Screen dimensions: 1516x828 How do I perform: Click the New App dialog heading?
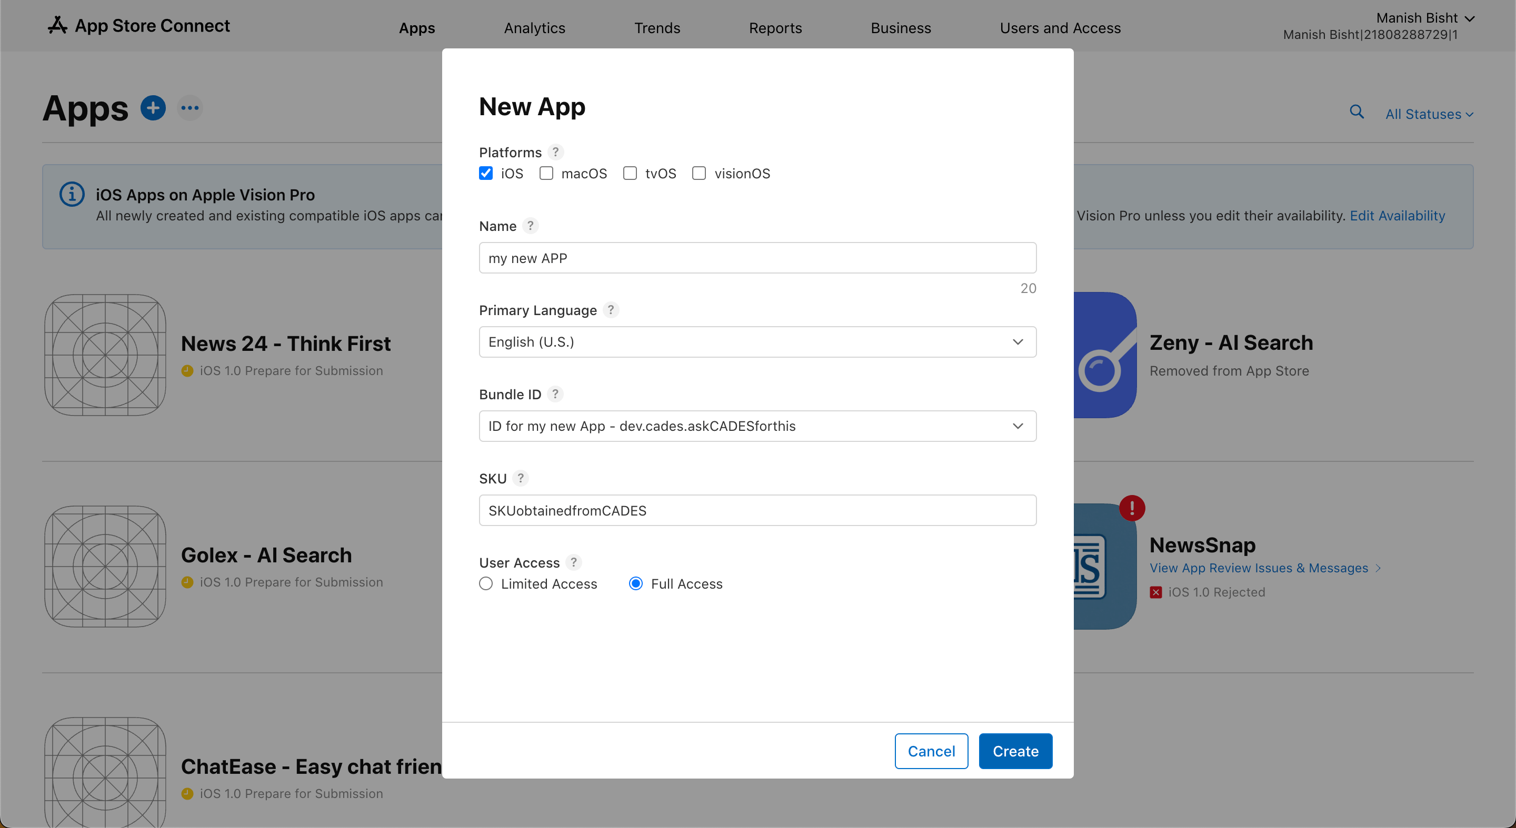point(532,106)
